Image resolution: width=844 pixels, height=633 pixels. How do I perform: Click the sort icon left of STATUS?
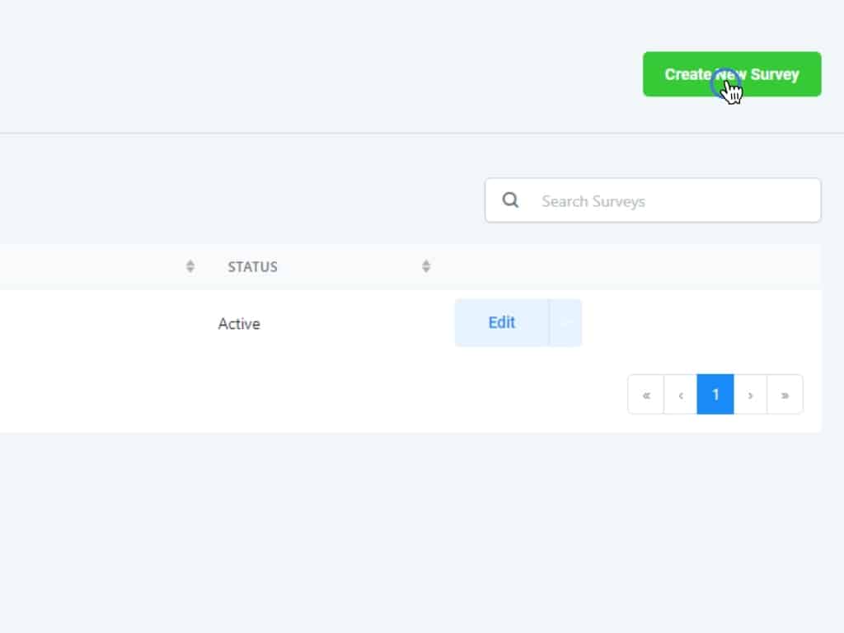[190, 266]
